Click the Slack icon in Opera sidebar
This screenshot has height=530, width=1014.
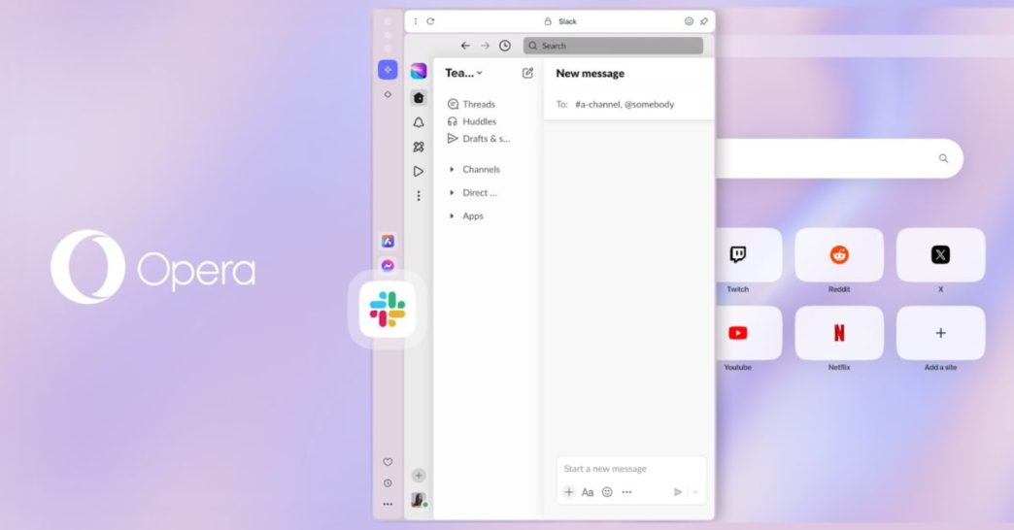[x=388, y=309]
